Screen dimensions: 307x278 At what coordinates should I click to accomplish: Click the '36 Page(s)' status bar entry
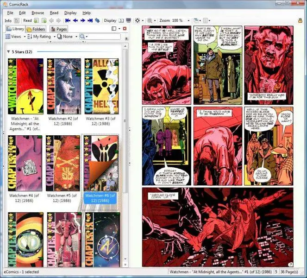pyautogui.click(x=289, y=272)
